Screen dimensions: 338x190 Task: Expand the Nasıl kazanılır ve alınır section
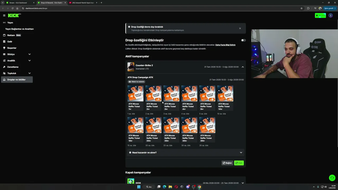[x=186, y=153]
